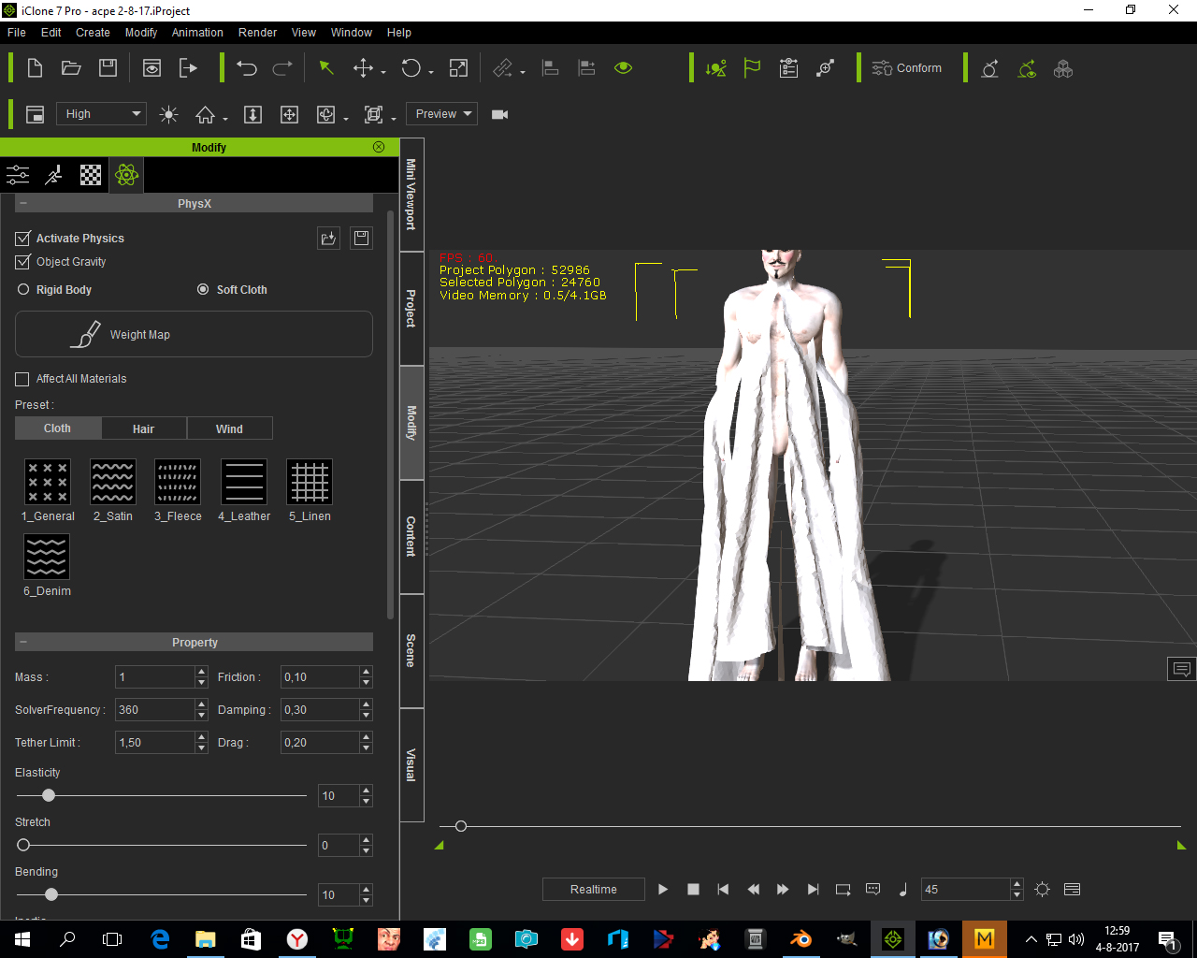Click the light sun icon in toolbar
1197x958 pixels.
(x=168, y=114)
